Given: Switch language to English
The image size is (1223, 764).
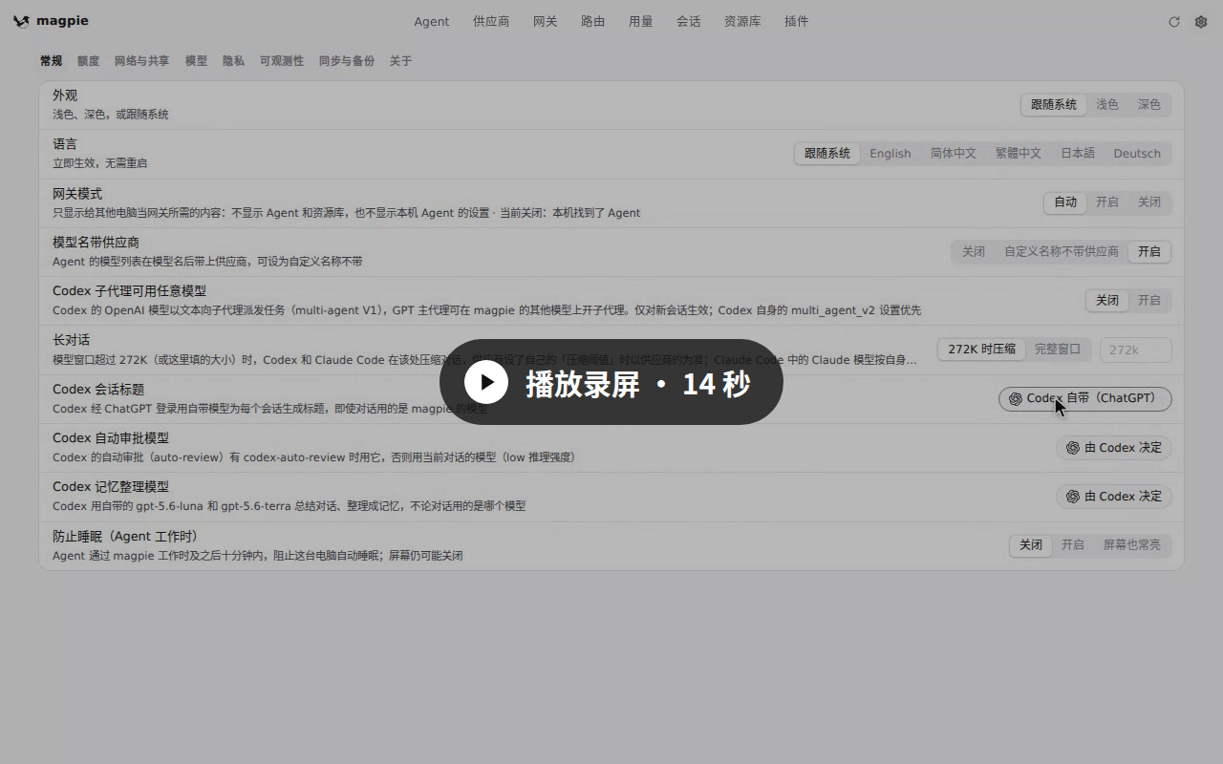Looking at the screenshot, I should (x=890, y=153).
